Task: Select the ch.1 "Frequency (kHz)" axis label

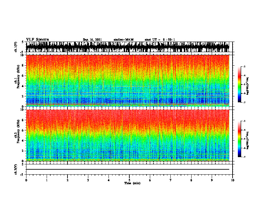Action: [x=18, y=77]
